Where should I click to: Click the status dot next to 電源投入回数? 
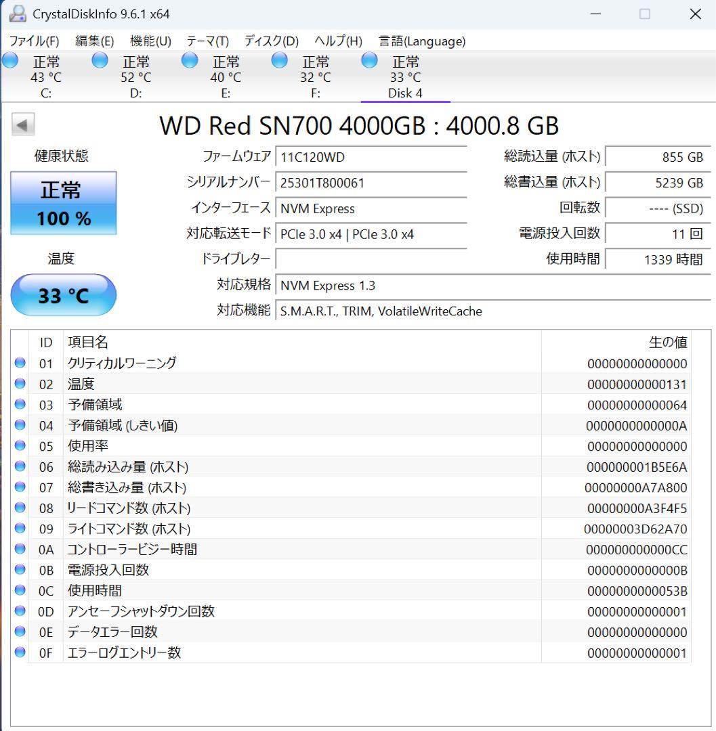20,570
